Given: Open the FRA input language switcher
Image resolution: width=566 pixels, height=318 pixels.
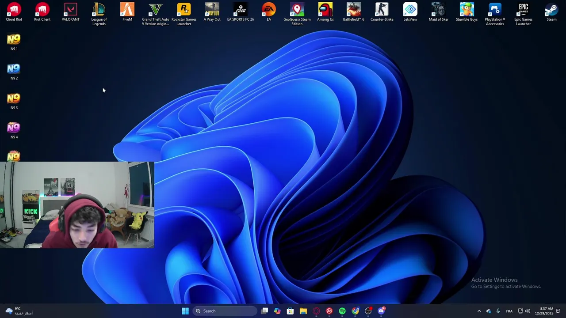Looking at the screenshot, I should [x=509, y=311].
